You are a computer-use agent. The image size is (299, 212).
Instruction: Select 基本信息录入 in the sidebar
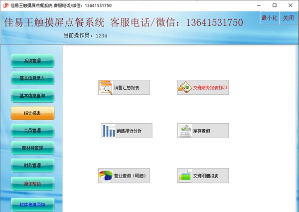(x=32, y=78)
